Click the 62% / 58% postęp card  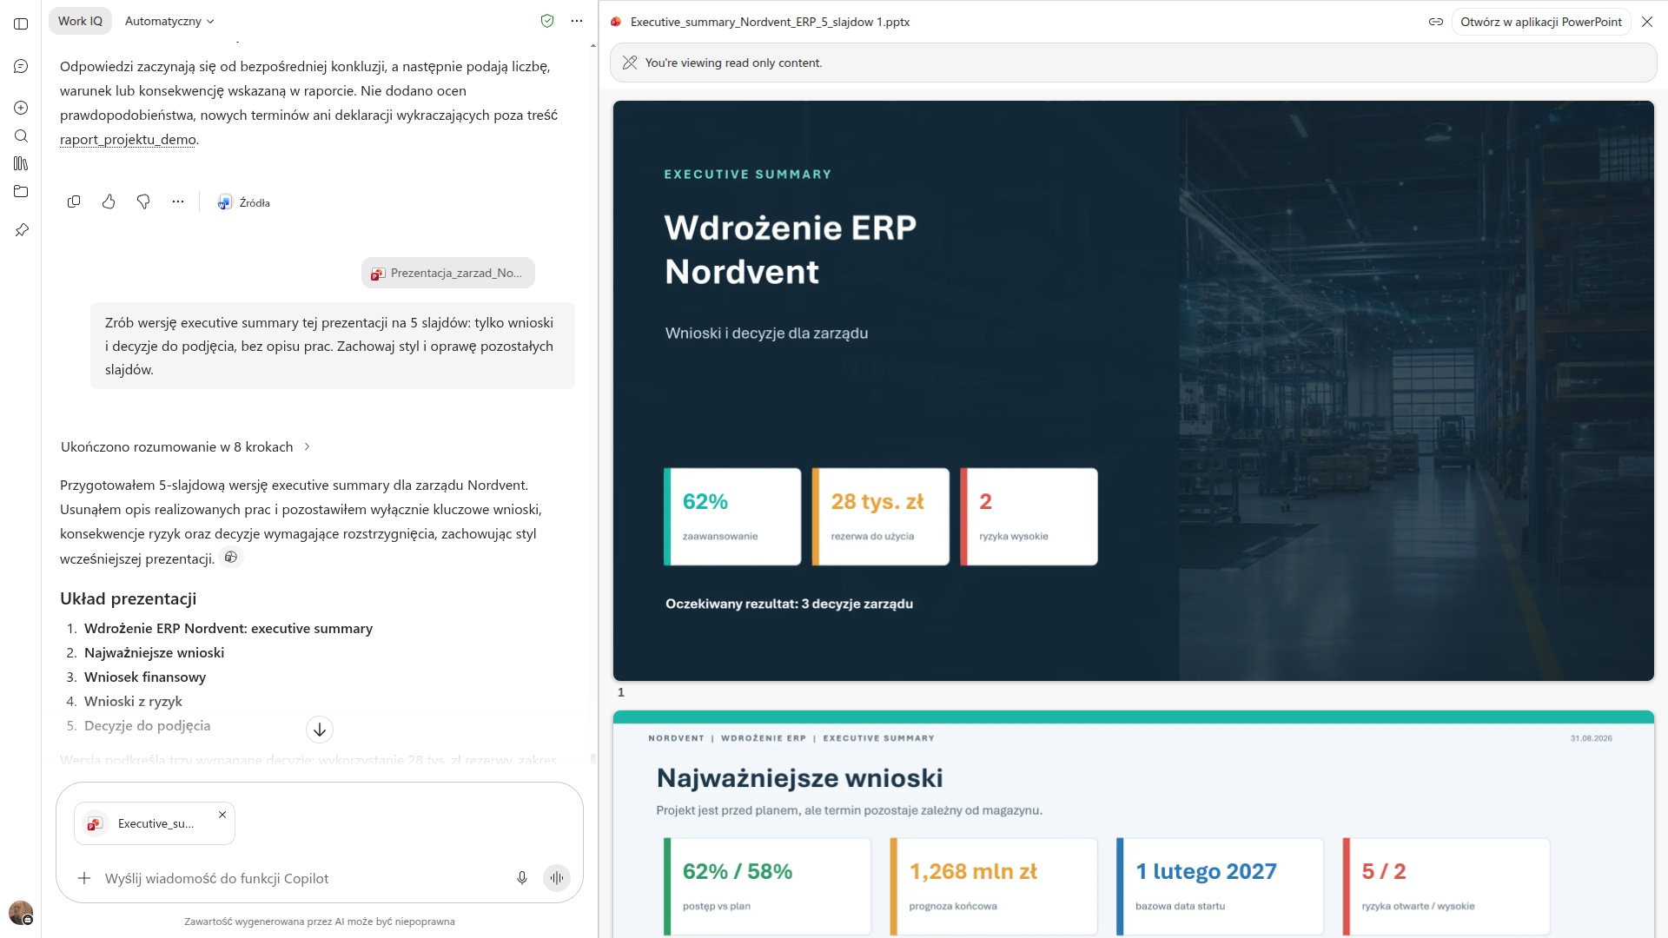point(767,887)
